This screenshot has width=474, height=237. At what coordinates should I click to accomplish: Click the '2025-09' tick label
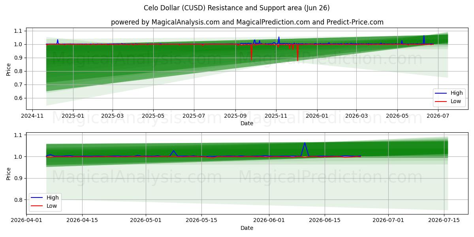click(x=235, y=116)
